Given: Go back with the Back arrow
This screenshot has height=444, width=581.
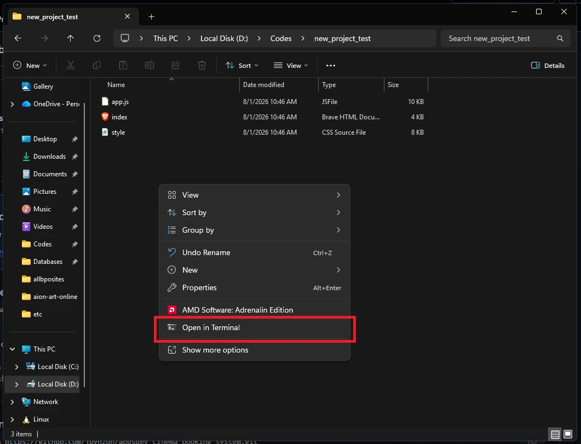Looking at the screenshot, I should coord(18,38).
